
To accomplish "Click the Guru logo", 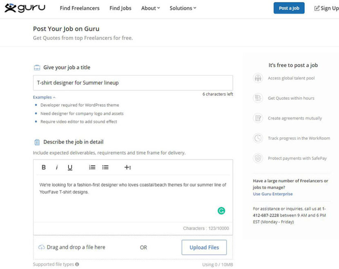I will 25,7.
